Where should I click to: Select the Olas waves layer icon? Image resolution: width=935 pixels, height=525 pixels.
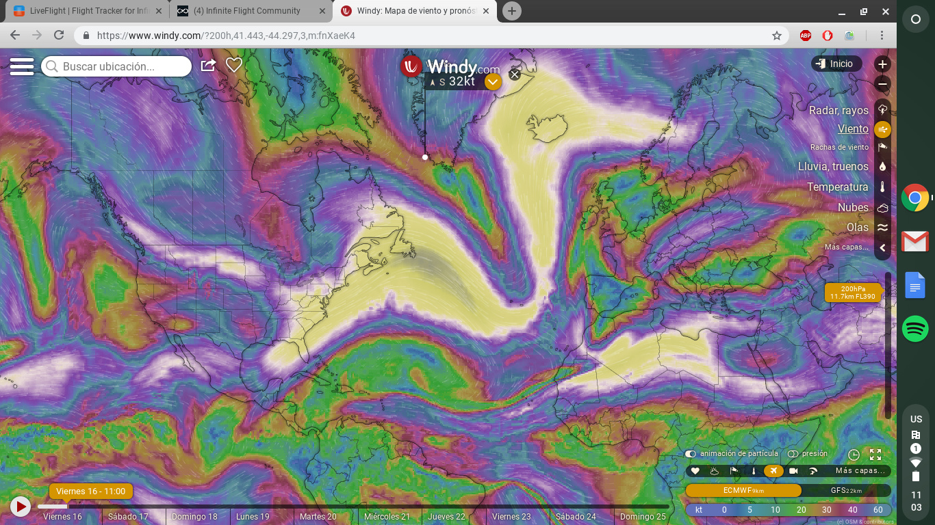(x=882, y=228)
